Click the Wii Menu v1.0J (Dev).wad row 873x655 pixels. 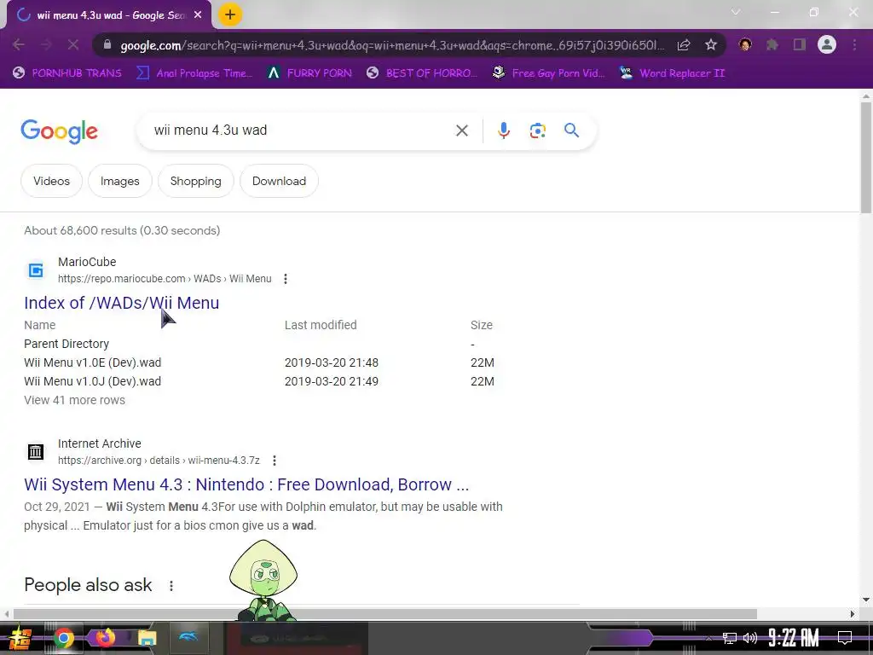(259, 381)
